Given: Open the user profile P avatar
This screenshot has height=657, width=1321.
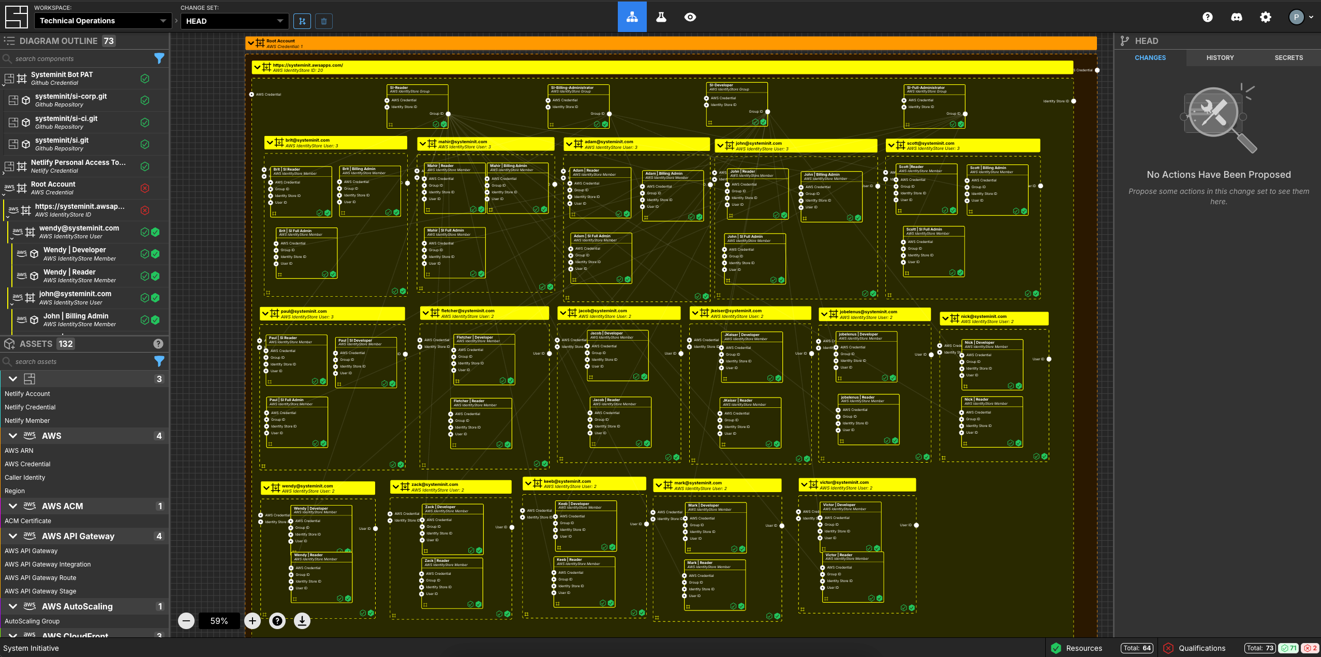Looking at the screenshot, I should [1296, 17].
